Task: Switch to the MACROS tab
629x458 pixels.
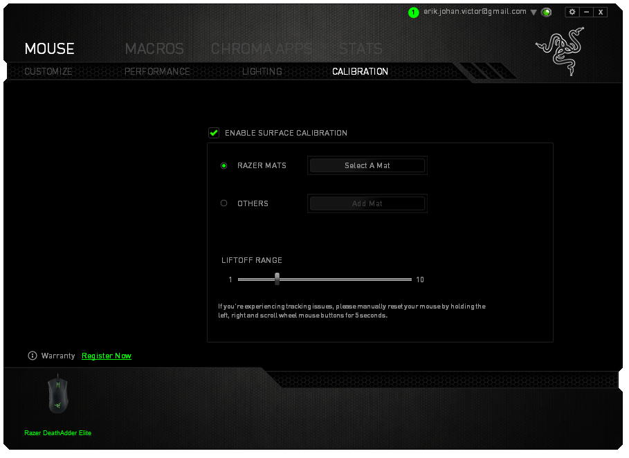Action: pyautogui.click(x=154, y=48)
